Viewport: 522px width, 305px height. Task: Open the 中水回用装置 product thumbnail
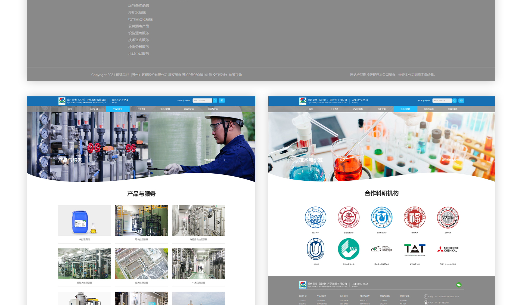point(198,264)
